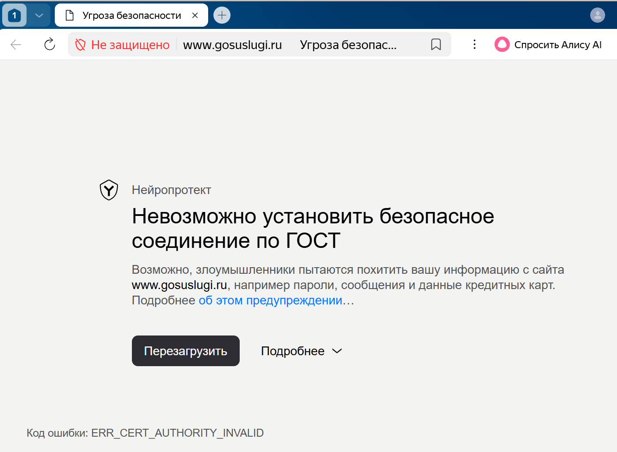Click the Protect shield Y logo
Screen dimensions: 617x452
(109, 190)
